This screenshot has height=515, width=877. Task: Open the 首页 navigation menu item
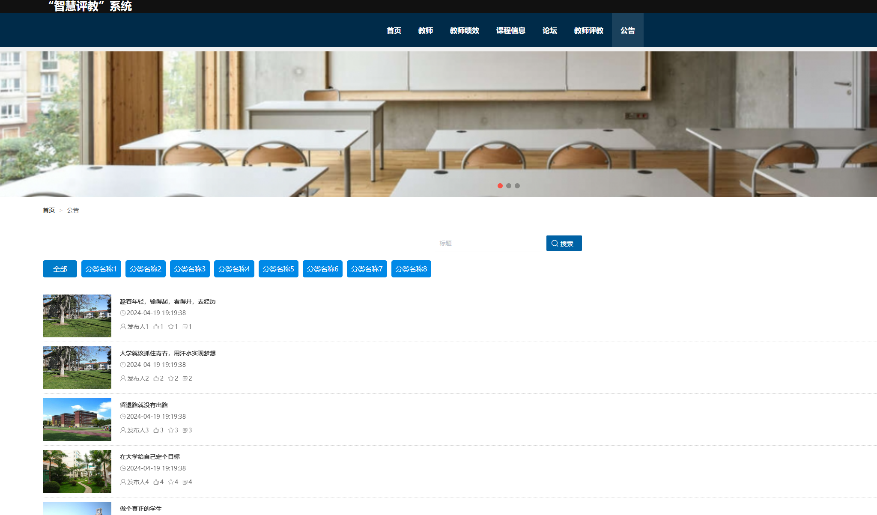[394, 30]
